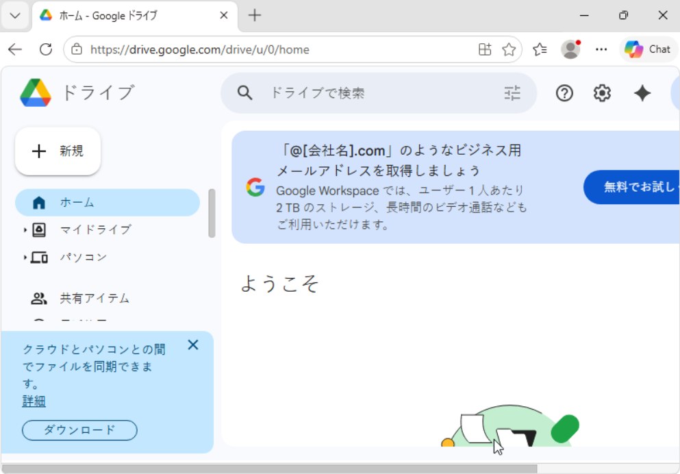Expand the パソコン tree arrow
This screenshot has width=680, height=474.
point(25,257)
